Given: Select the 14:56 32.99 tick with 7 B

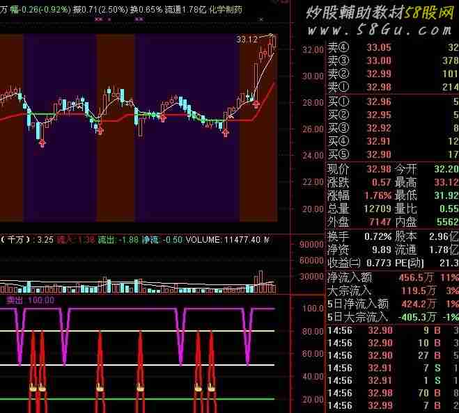Looking at the screenshot, I should pos(393,405).
